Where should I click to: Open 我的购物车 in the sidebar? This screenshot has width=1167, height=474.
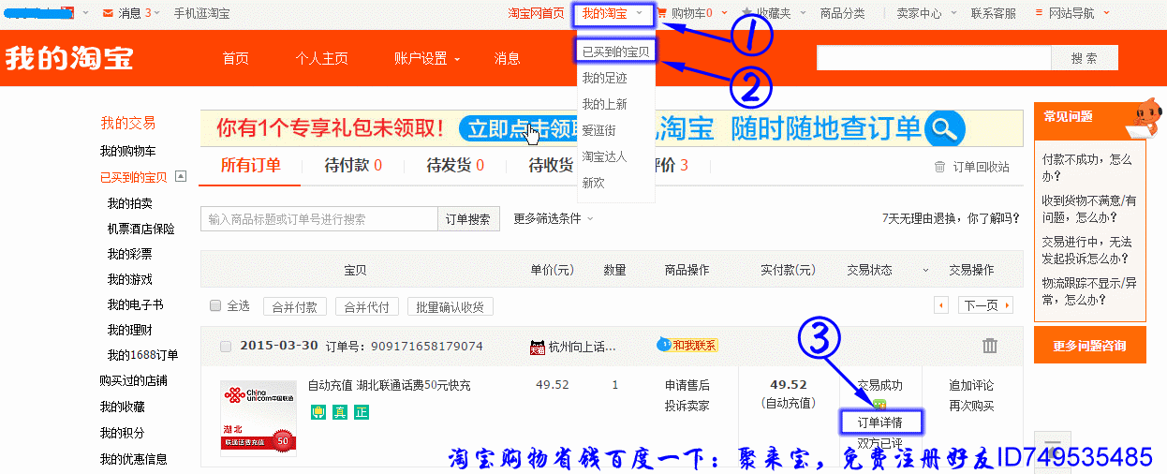[x=128, y=151]
